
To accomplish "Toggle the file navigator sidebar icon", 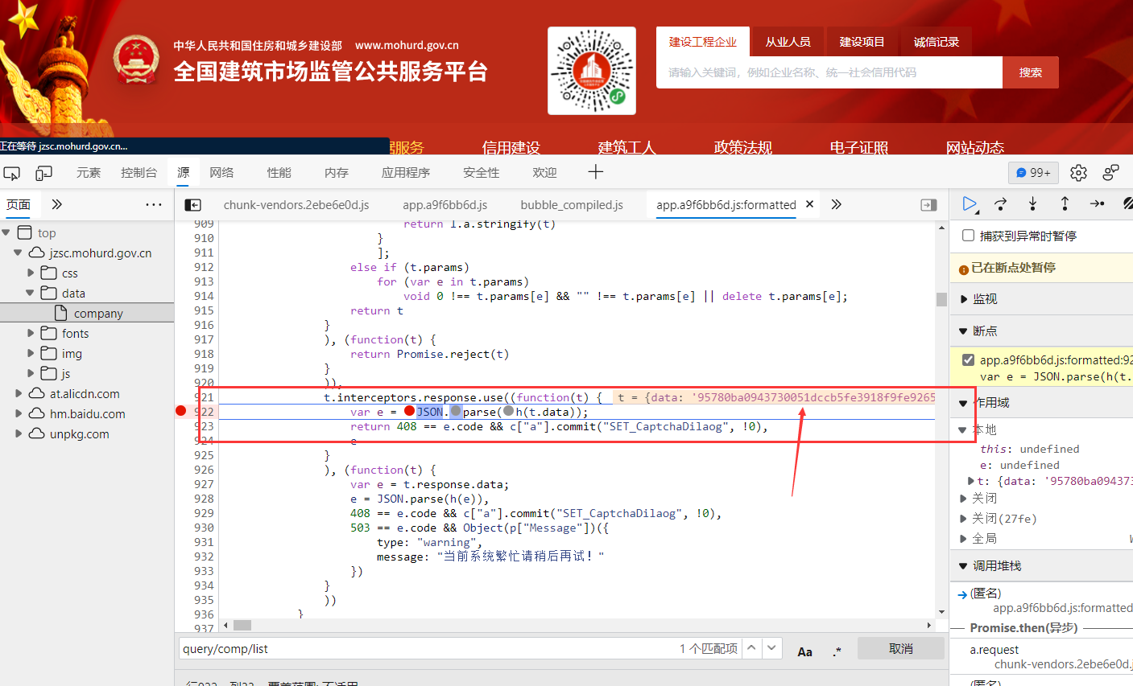I will coord(192,205).
